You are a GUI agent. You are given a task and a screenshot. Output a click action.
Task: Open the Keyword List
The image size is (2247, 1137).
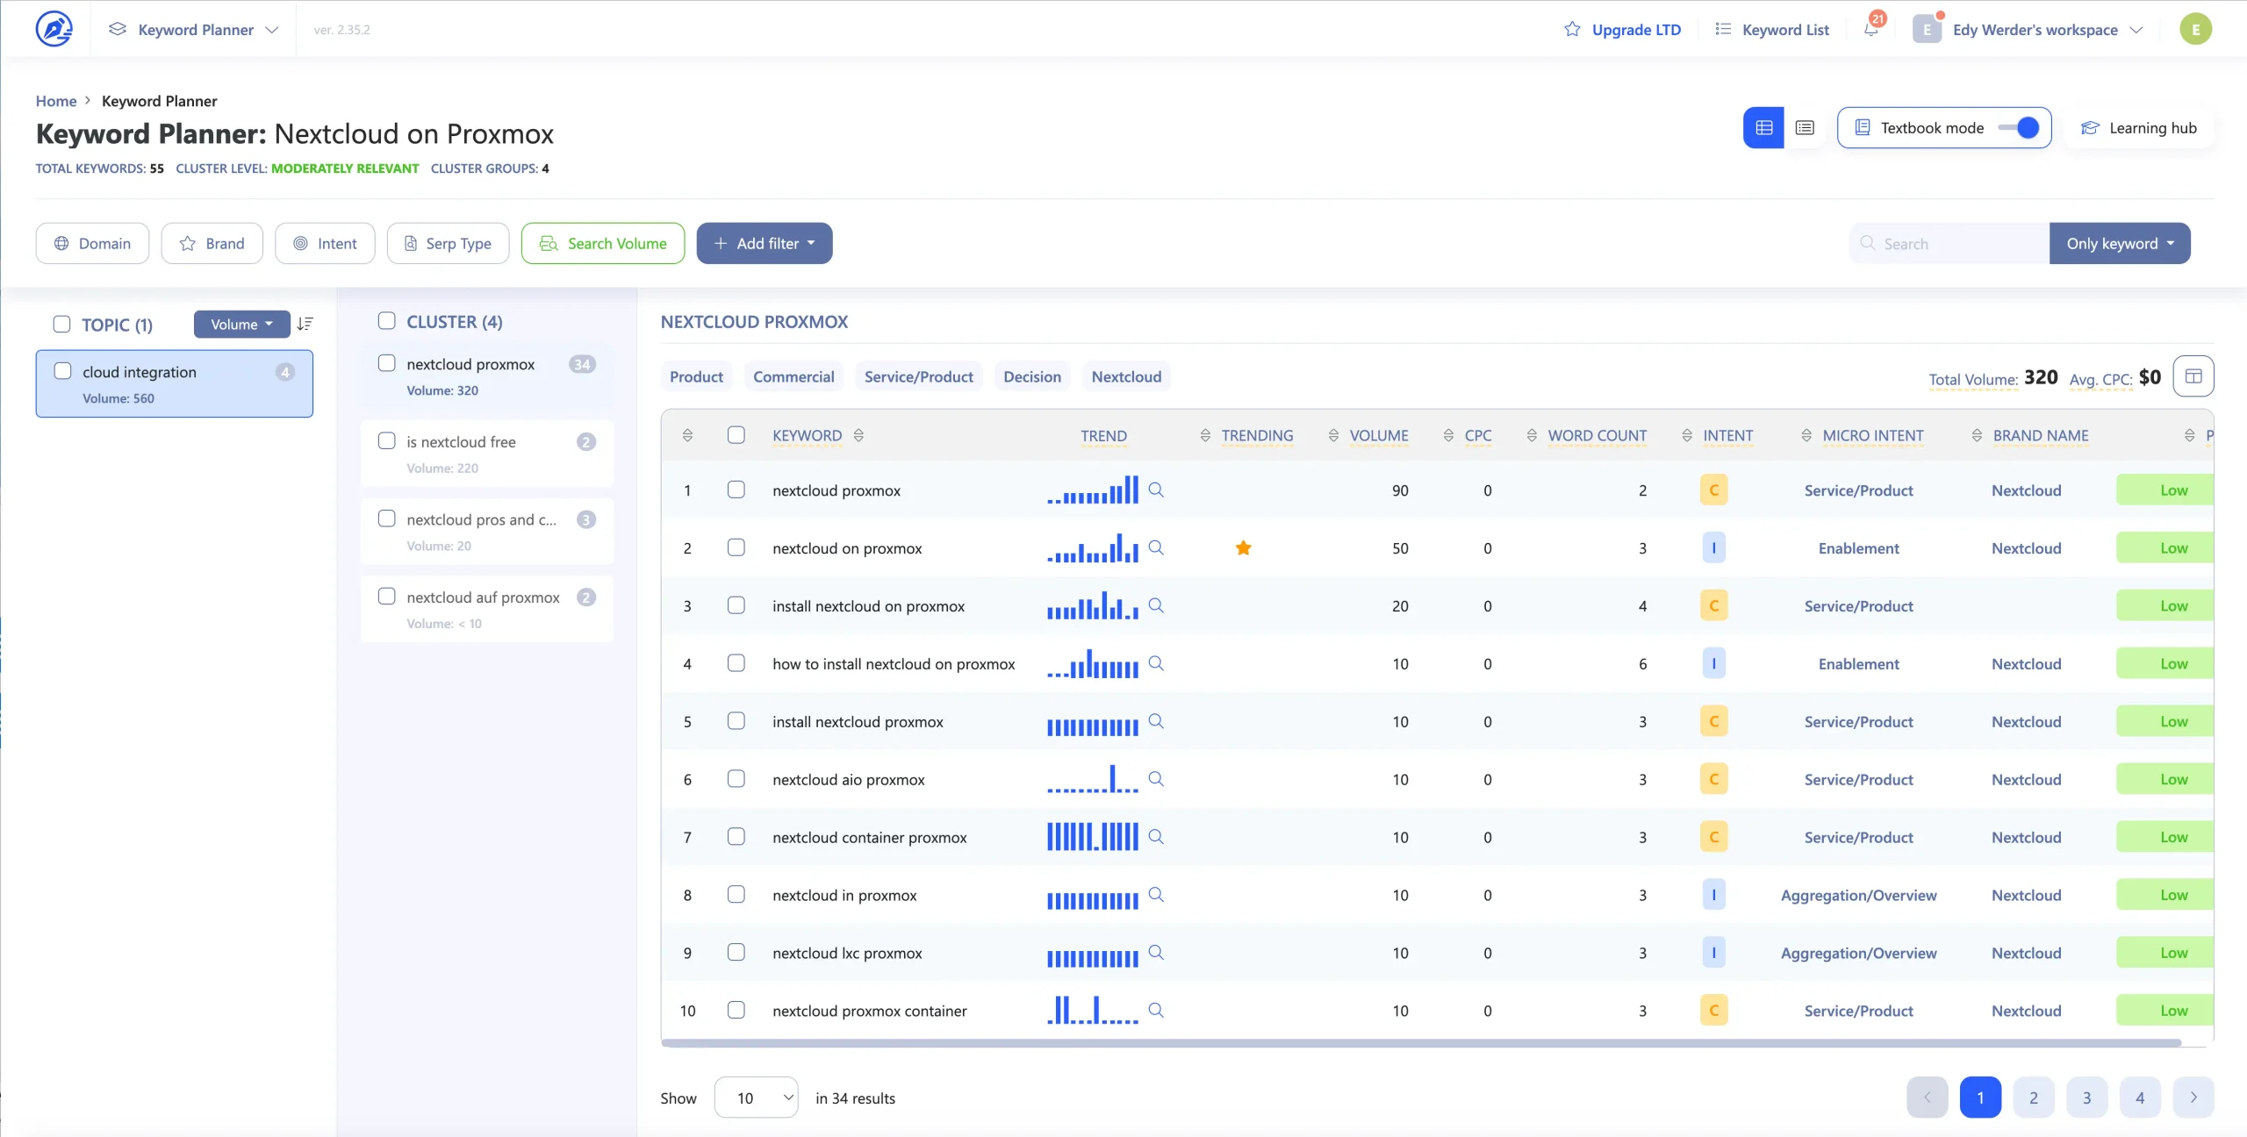[x=1771, y=29]
